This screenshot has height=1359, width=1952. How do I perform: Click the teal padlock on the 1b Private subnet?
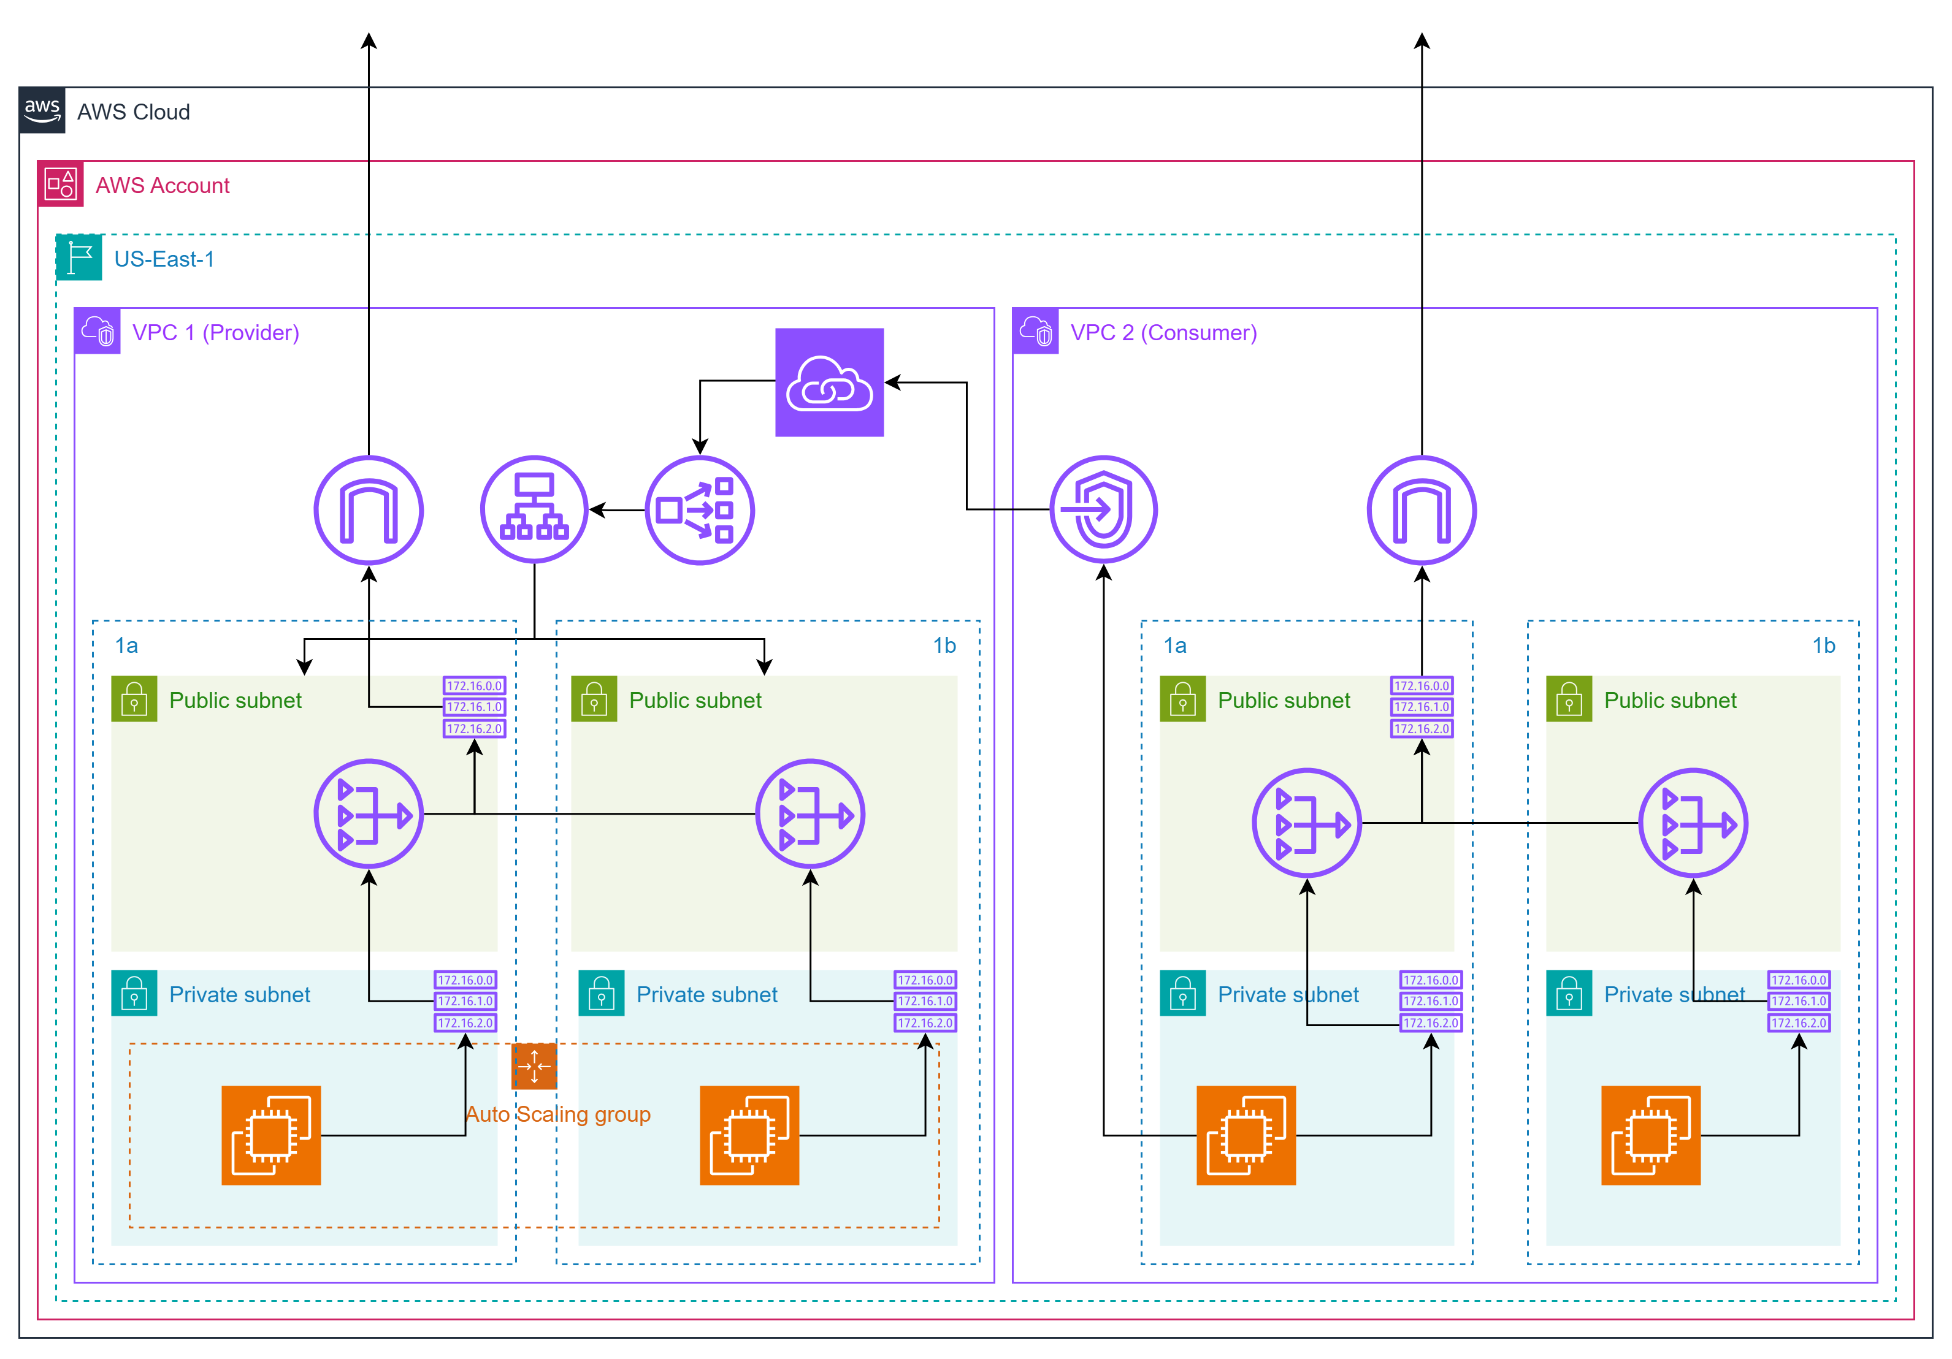tap(603, 992)
